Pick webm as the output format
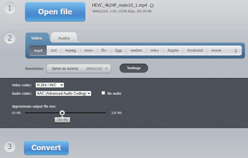Screen dimensions: 248x158 point(136,50)
